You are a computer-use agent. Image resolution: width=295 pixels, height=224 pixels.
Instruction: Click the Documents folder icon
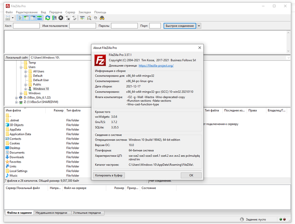point(7,153)
